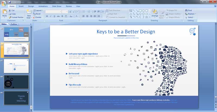Click the slide title Keys to be a Better Design
Screen dimensions: 217x112
click(x=126, y=32)
